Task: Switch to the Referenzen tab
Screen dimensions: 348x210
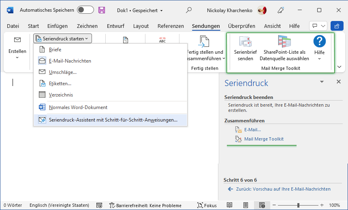Action: pyautogui.click(x=171, y=26)
